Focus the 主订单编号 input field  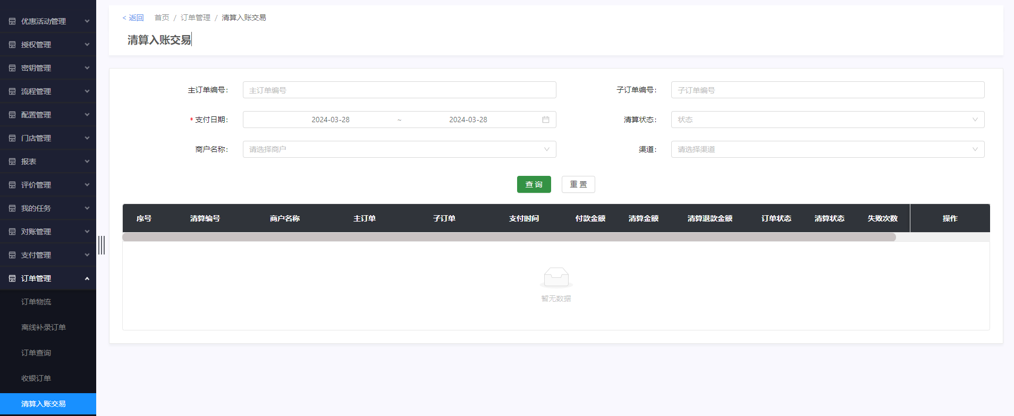click(399, 90)
